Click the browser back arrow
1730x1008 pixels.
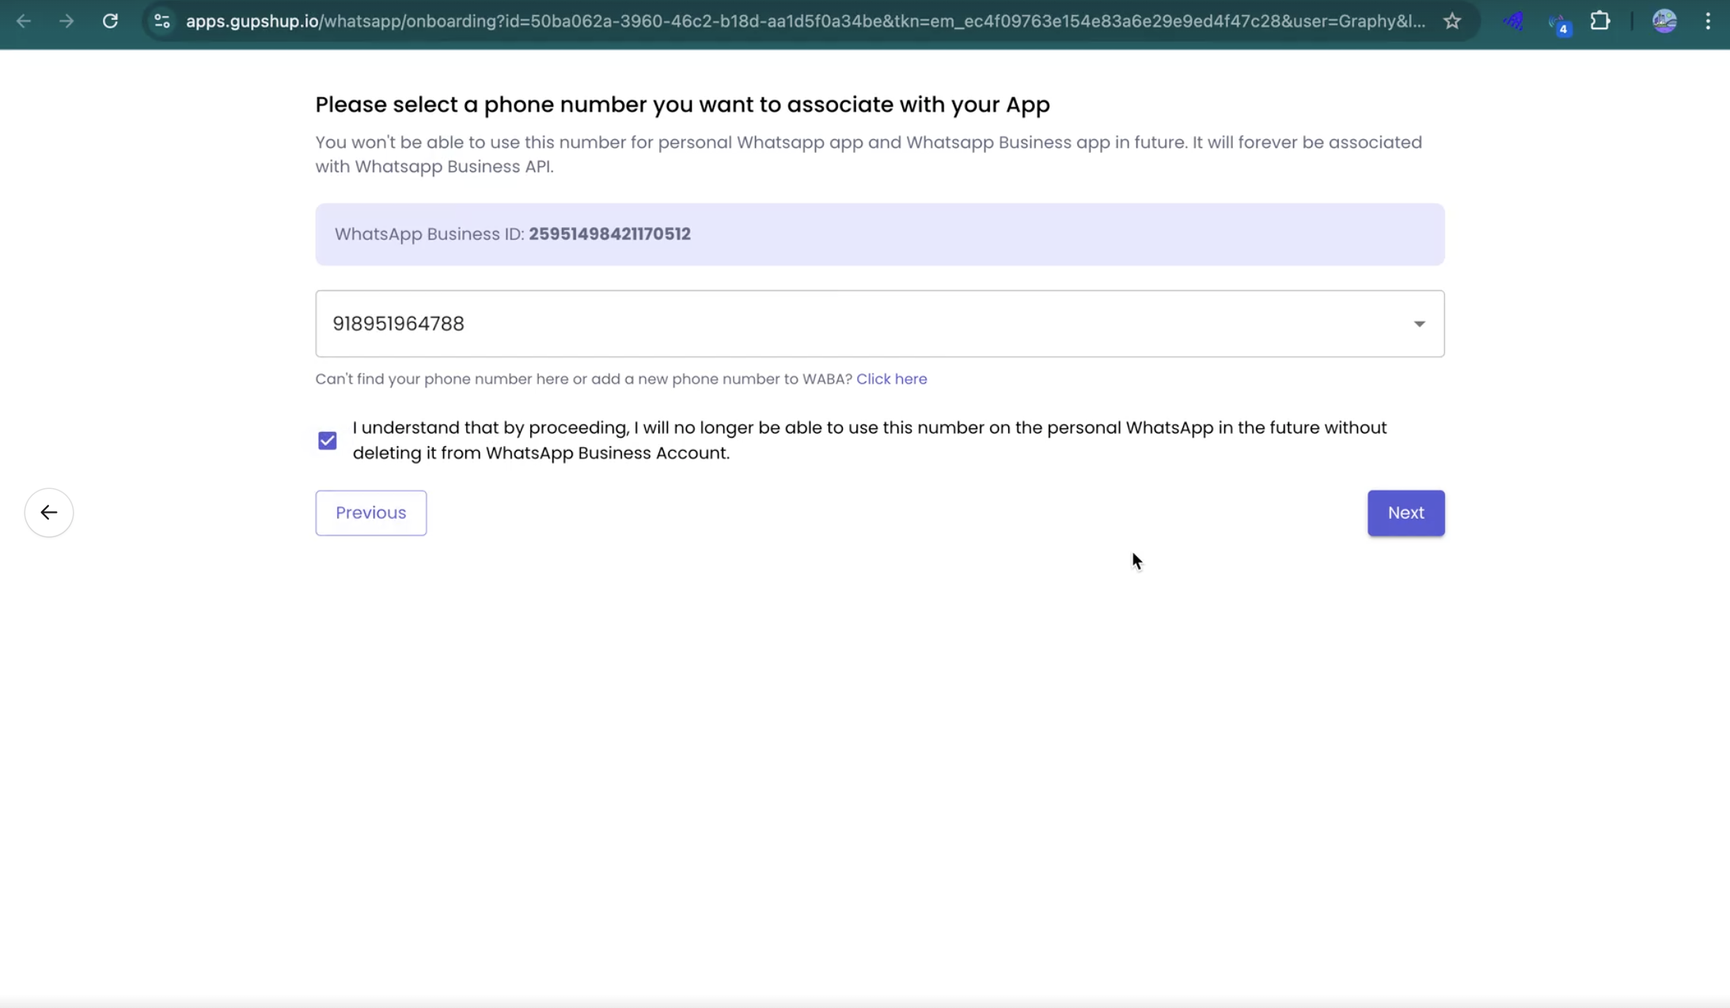(24, 21)
